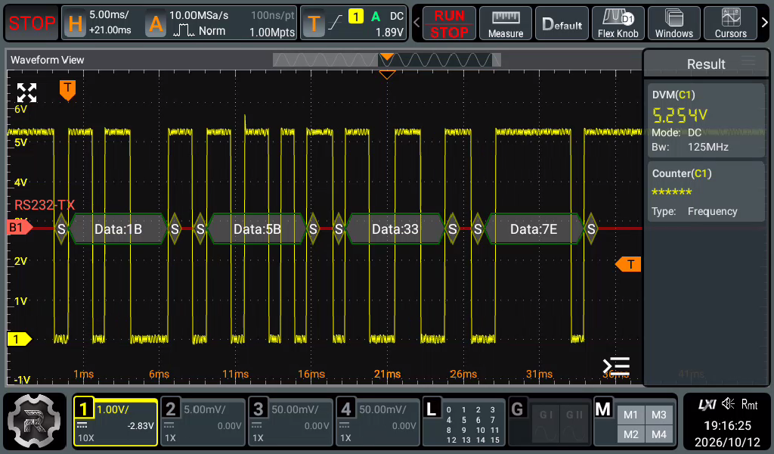Open the Measure menu
The height and width of the screenshot is (454, 774).
click(506, 23)
